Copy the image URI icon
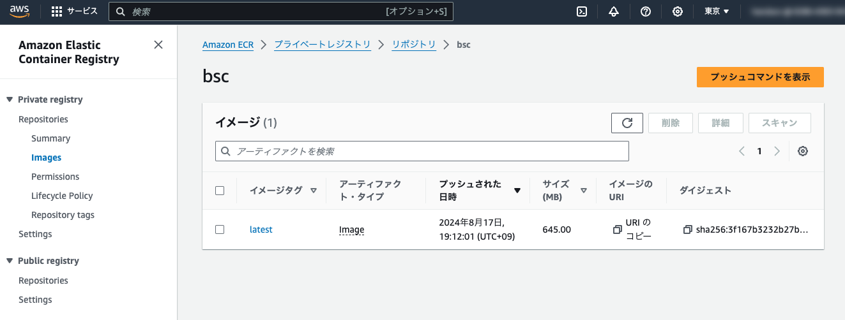The height and width of the screenshot is (320, 845). coord(617,229)
